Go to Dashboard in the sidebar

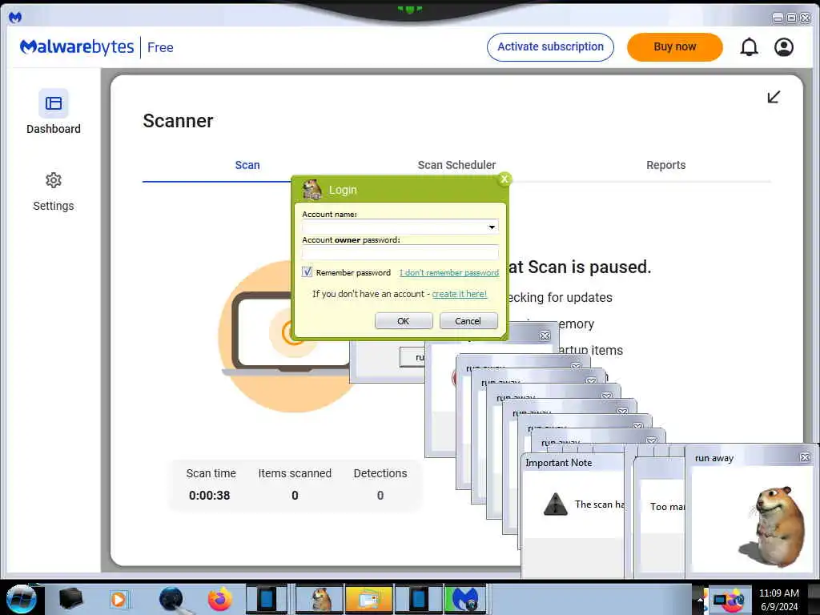click(54, 112)
